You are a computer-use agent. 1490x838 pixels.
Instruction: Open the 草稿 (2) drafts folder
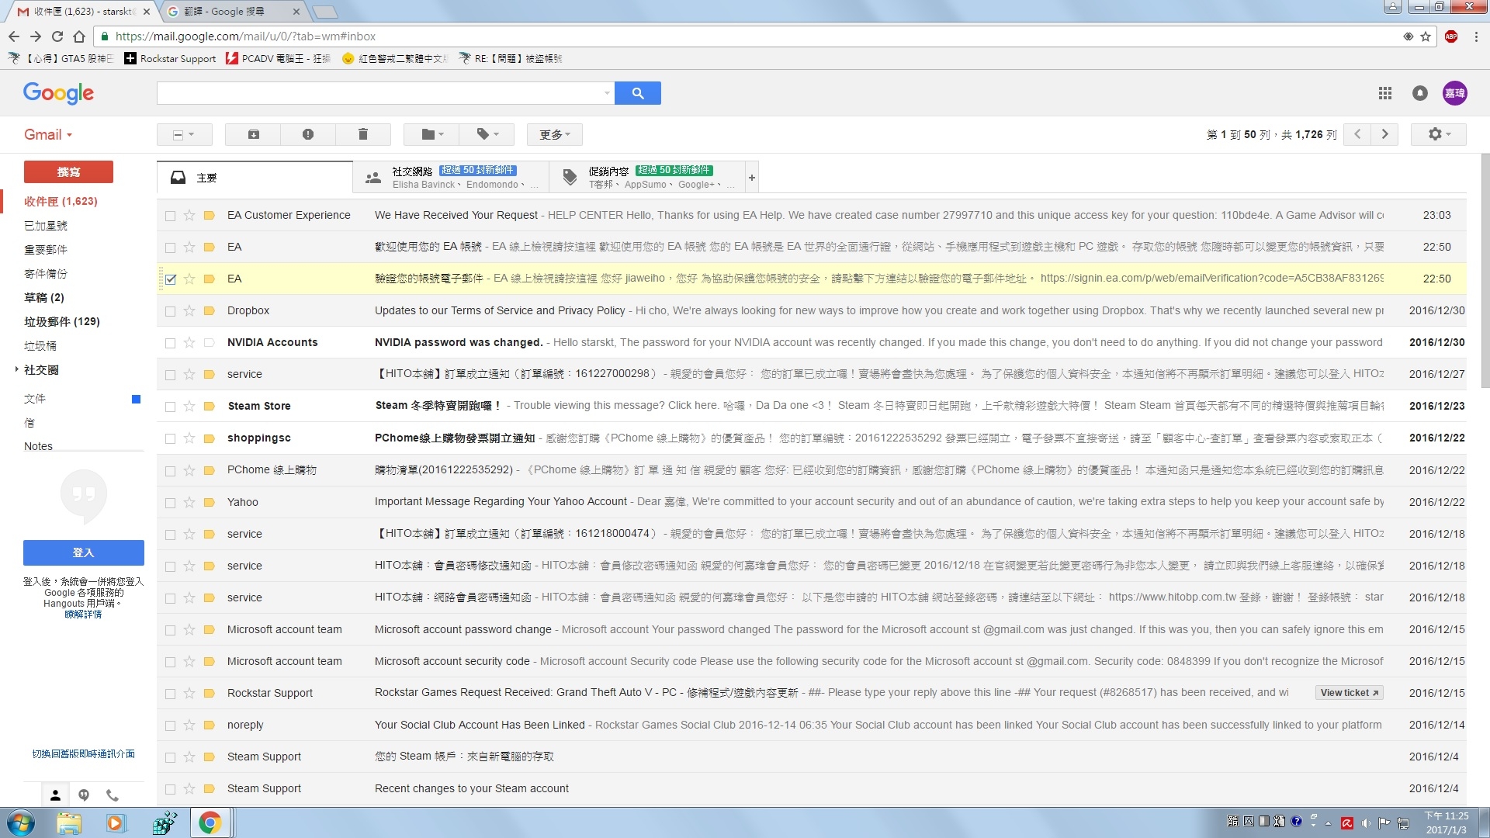click(x=44, y=298)
